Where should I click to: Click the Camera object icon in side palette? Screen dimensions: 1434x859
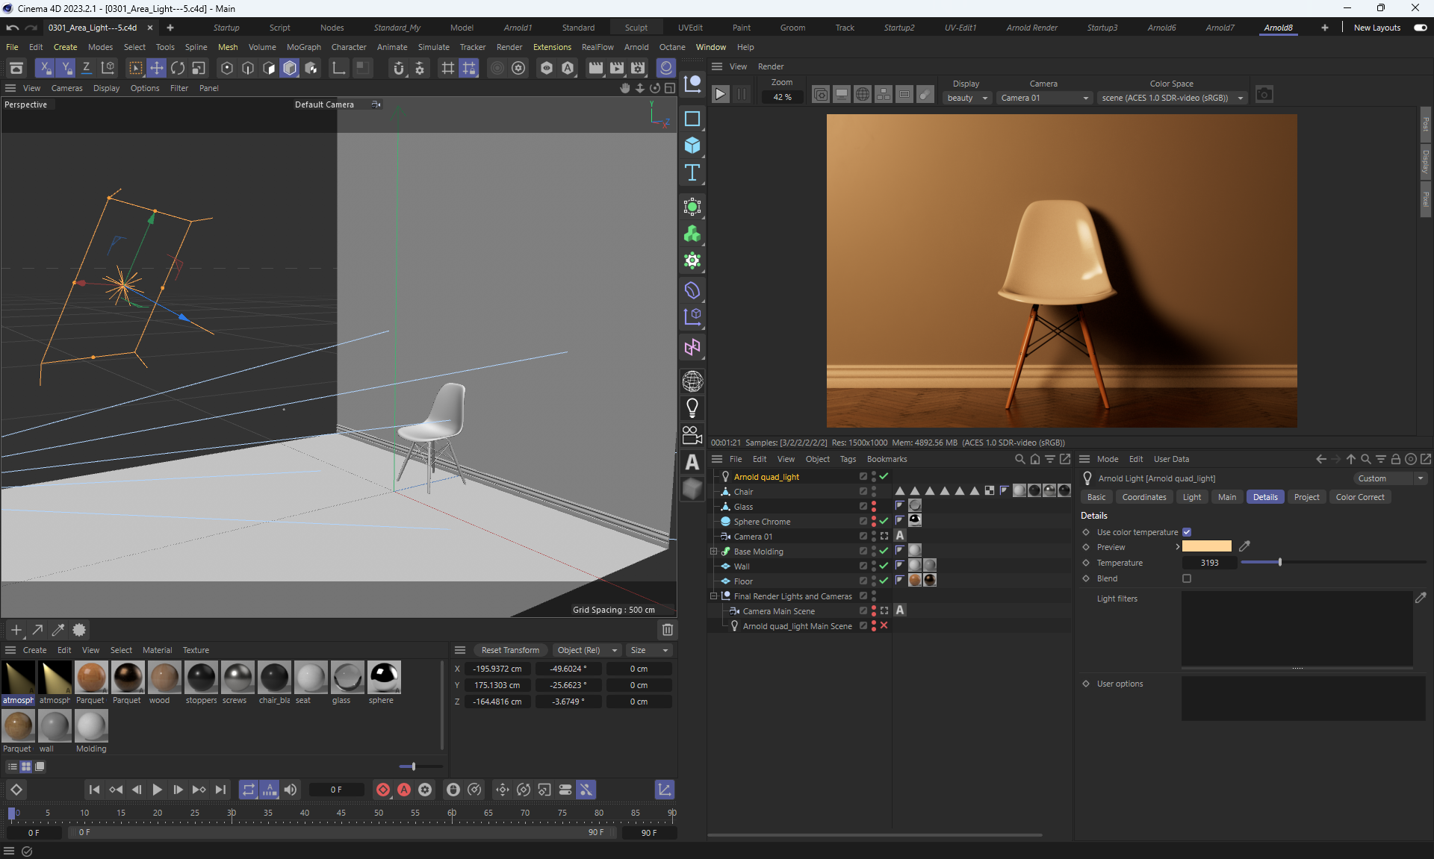(692, 434)
